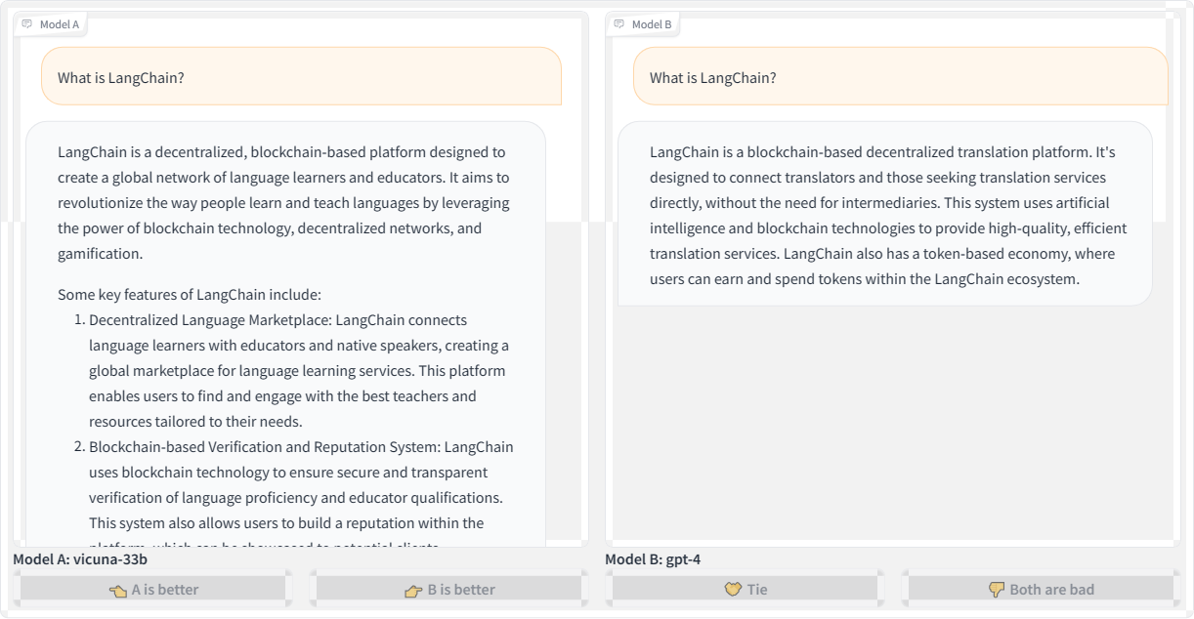Select the "Model B" panel label text

point(652,24)
